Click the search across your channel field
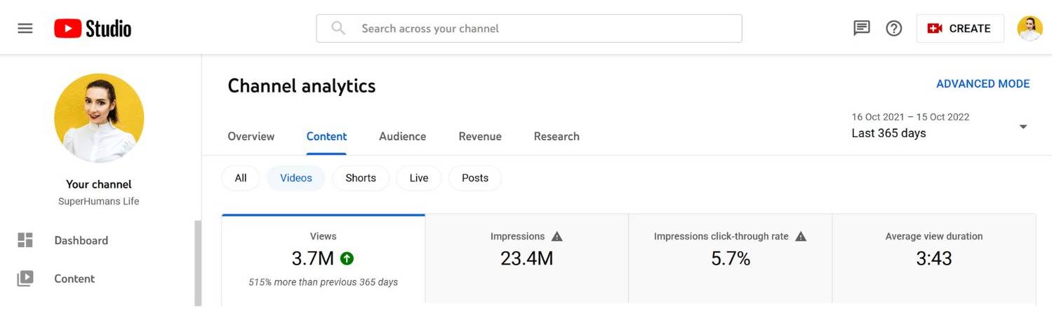Image resolution: width=1052 pixels, height=315 pixels. (x=528, y=29)
